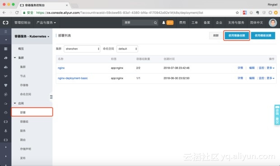Select 节点 in the sidebar
Screen dimensions: 280x166
tap(23, 76)
